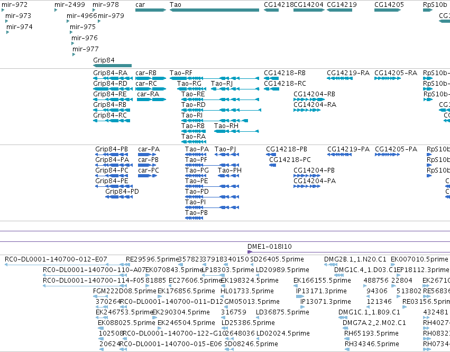Click the Tao-RI transcript label
The image size is (450, 352).
click(x=192, y=115)
